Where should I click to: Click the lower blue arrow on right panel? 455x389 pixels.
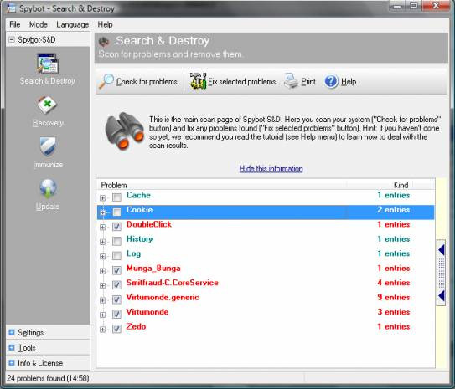coord(442,296)
